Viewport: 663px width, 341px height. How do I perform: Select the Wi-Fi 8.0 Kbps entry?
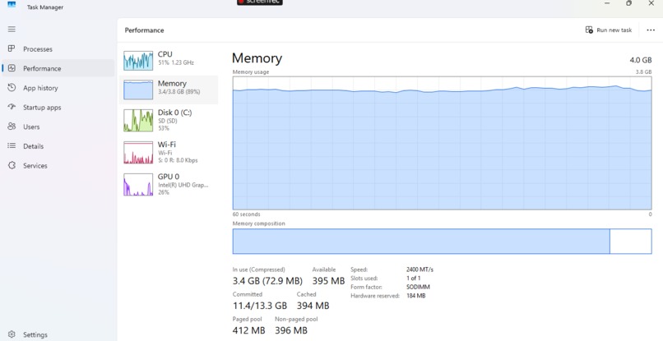169,153
